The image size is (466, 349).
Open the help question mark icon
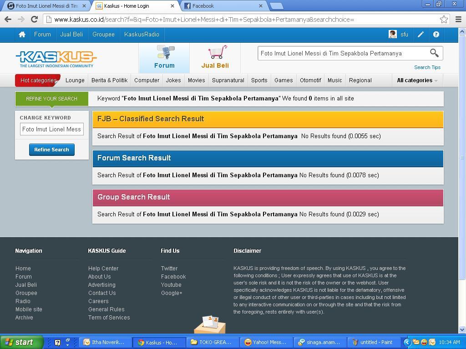click(436, 35)
